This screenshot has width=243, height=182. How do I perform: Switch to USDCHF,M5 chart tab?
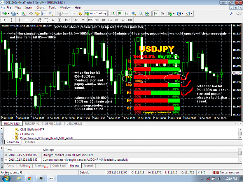[x=74, y=124]
